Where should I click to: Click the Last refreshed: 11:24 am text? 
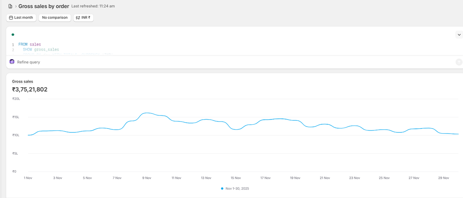(x=93, y=6)
